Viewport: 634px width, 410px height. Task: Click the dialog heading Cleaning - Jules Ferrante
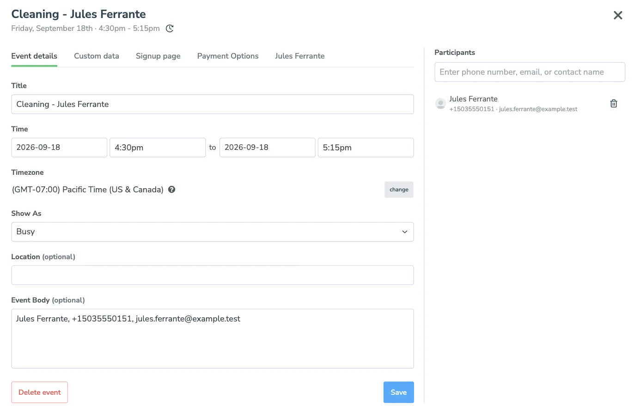[x=79, y=14]
